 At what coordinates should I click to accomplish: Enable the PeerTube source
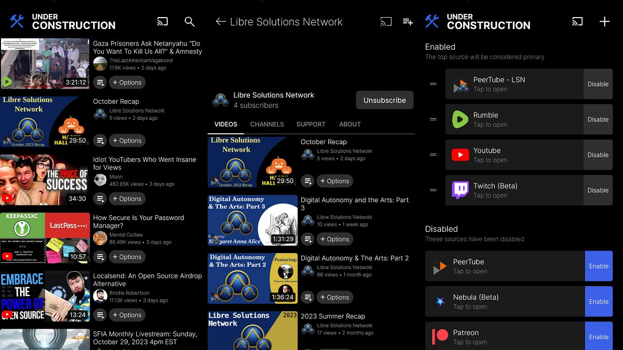(599, 266)
